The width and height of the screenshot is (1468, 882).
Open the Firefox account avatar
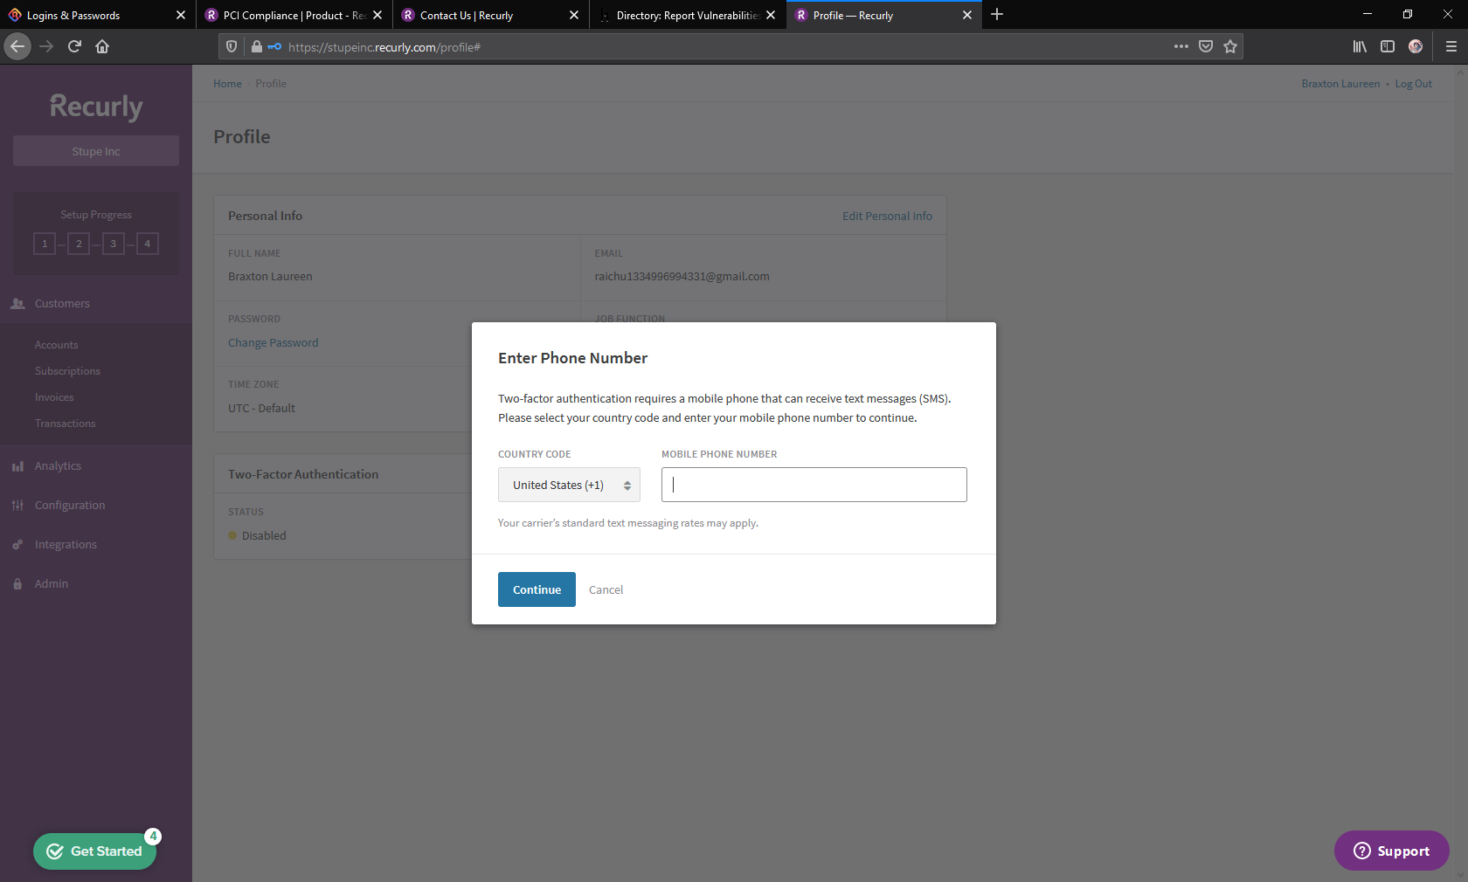pyautogui.click(x=1416, y=46)
